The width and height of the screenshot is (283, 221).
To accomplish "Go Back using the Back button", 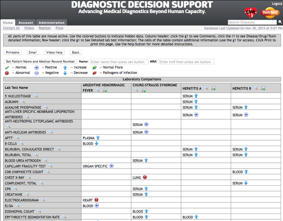I will click(x=75, y=53).
